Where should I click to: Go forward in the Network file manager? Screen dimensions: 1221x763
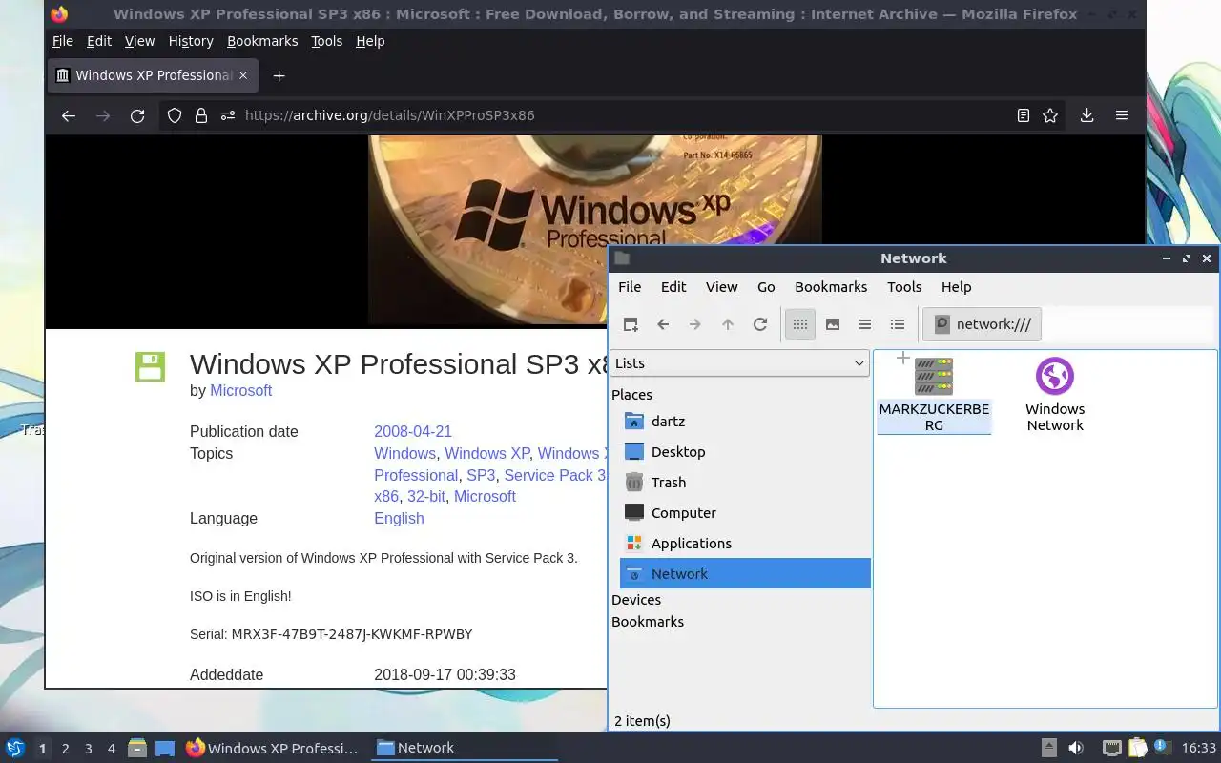695,324
